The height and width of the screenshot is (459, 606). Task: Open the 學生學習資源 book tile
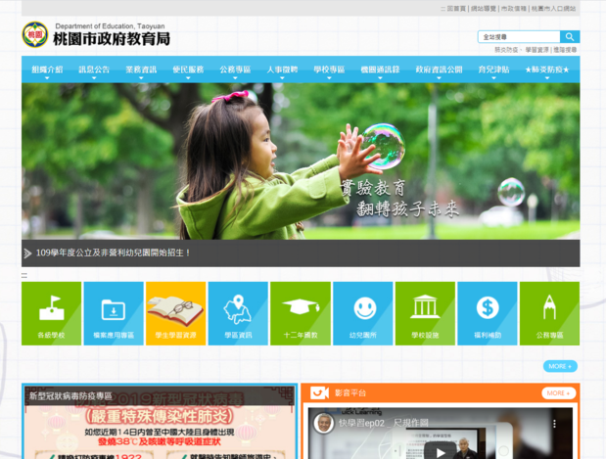pos(176,313)
